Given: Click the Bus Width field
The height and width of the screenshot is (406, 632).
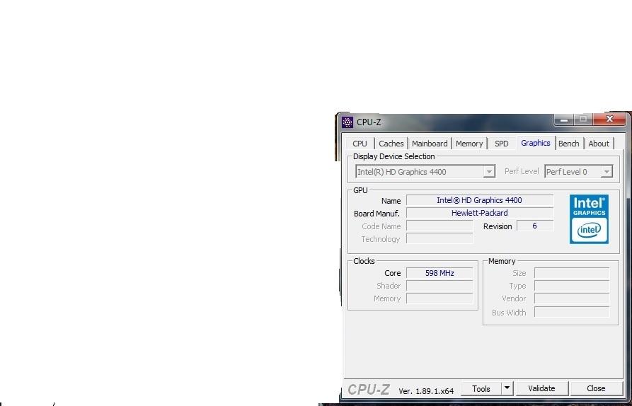Looking at the screenshot, I should tap(572, 312).
